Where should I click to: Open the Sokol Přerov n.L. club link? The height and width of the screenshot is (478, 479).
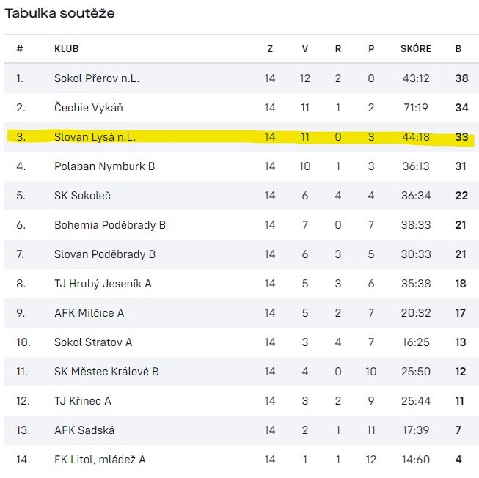click(x=97, y=78)
